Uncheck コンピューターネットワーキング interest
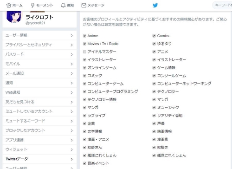The width and height of the screenshot is (232, 169). [x=154, y=84]
